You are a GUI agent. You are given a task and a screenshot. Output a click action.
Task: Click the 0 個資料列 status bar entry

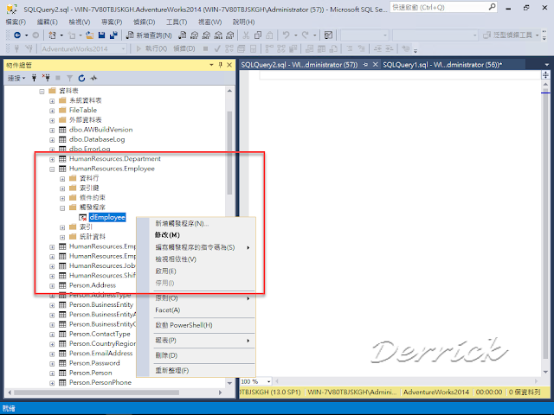[525, 392]
